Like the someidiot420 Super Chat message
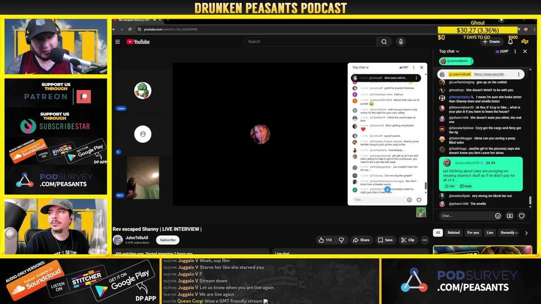The image size is (541, 304). tap(449, 186)
